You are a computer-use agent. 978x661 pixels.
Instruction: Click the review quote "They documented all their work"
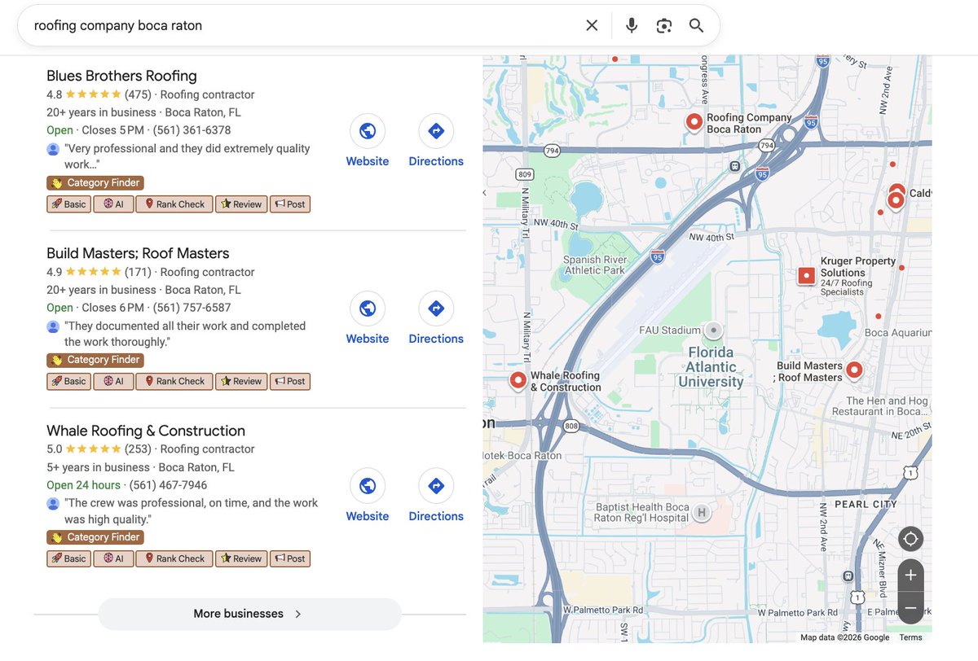pyautogui.click(x=185, y=334)
